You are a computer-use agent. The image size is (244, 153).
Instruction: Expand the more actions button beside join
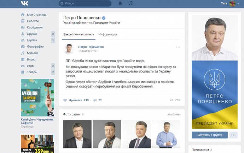click(x=233, y=135)
